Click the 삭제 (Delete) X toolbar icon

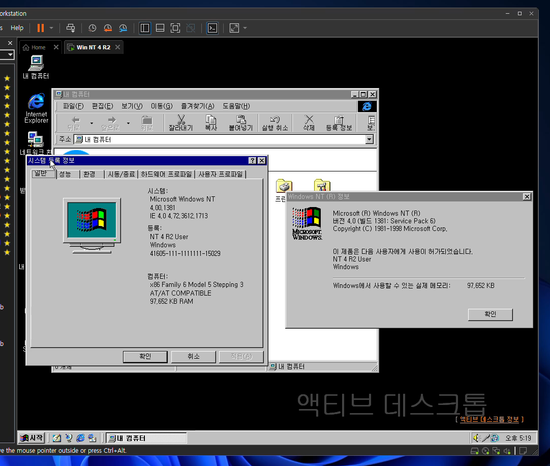(x=309, y=123)
